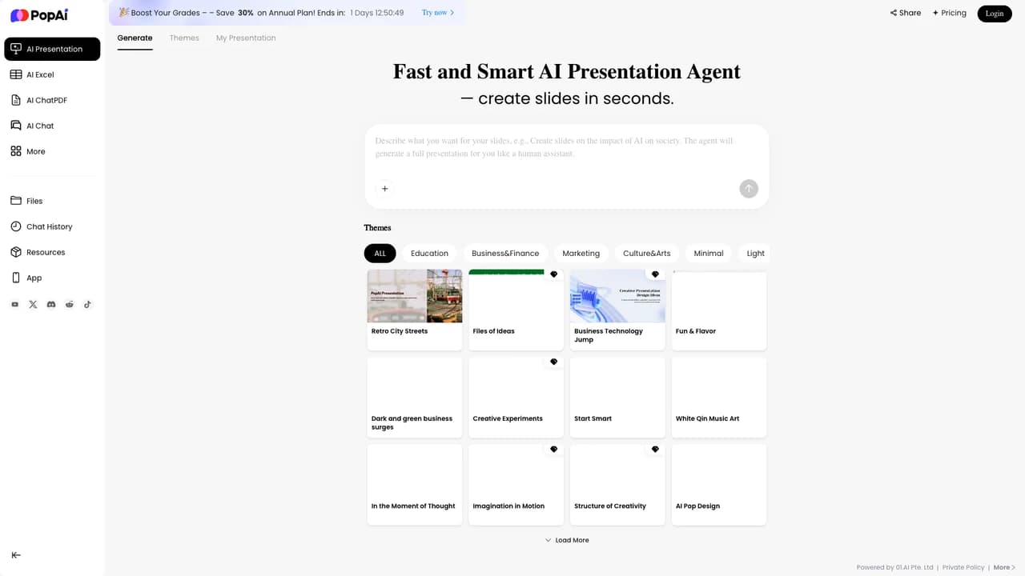The height and width of the screenshot is (576, 1025).
Task: Choose the AI Pop Design theme
Action: (x=719, y=485)
